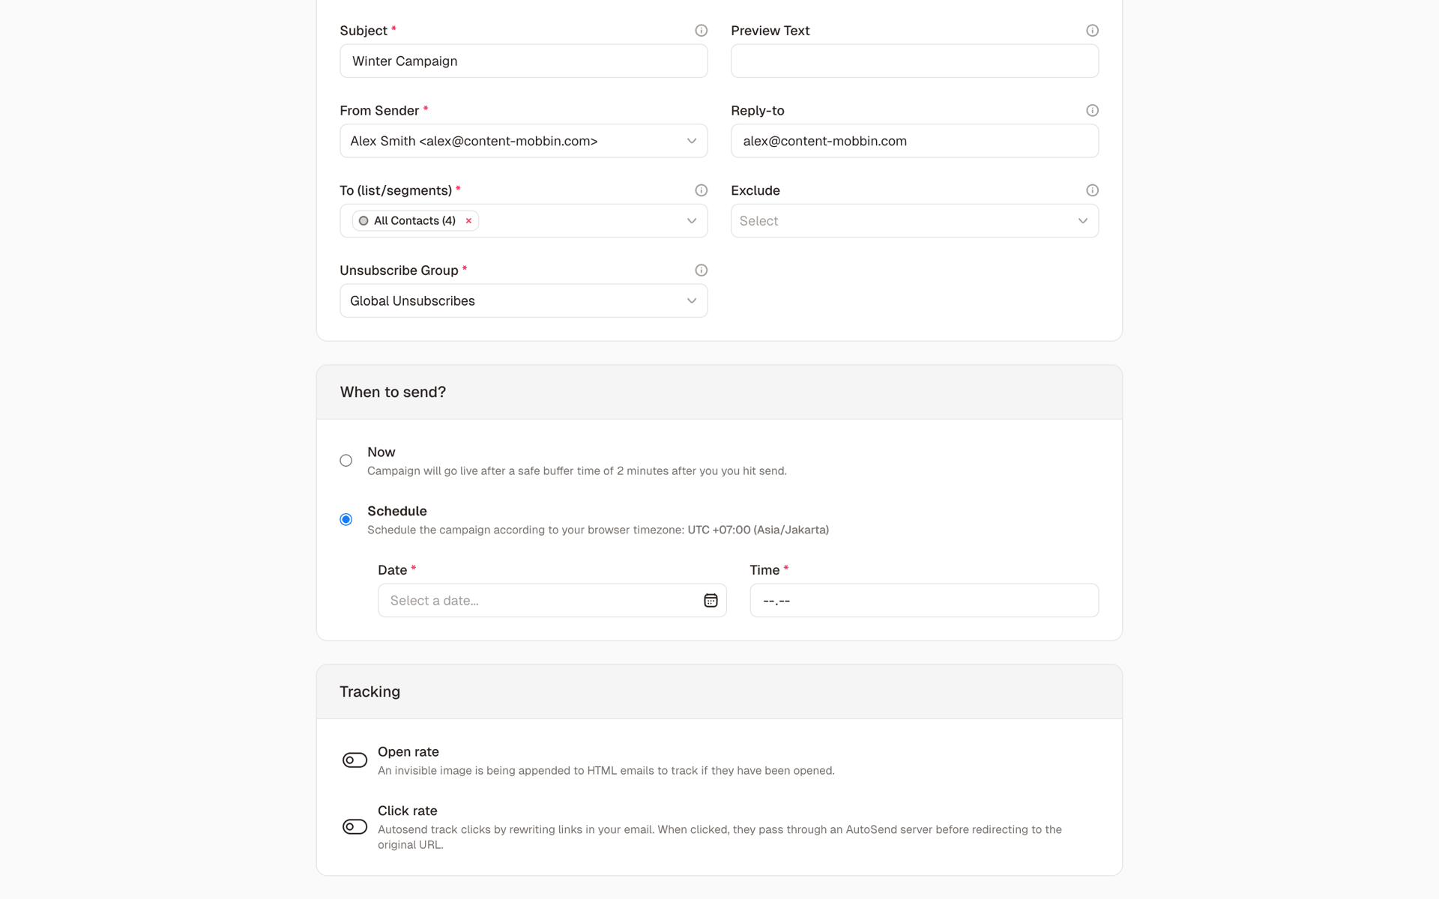1439x899 pixels.
Task: Open the calendar picker icon in Date field
Action: (711, 600)
